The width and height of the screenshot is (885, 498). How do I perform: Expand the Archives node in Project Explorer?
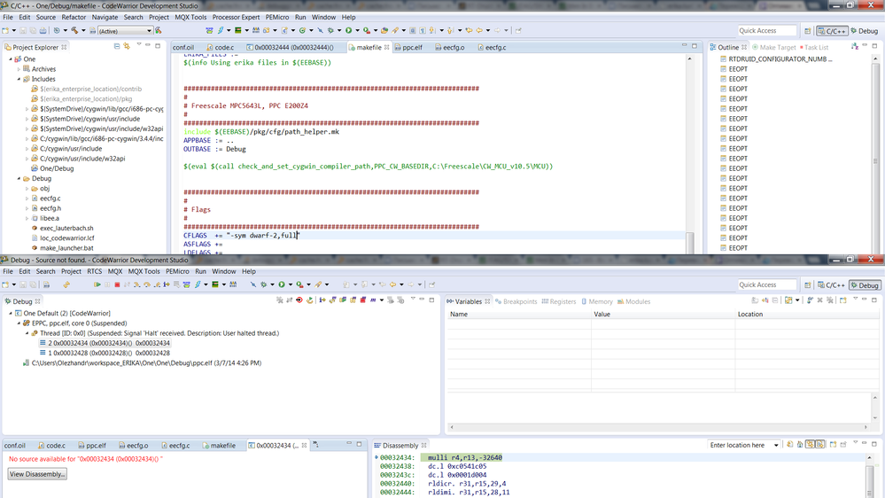pos(19,69)
